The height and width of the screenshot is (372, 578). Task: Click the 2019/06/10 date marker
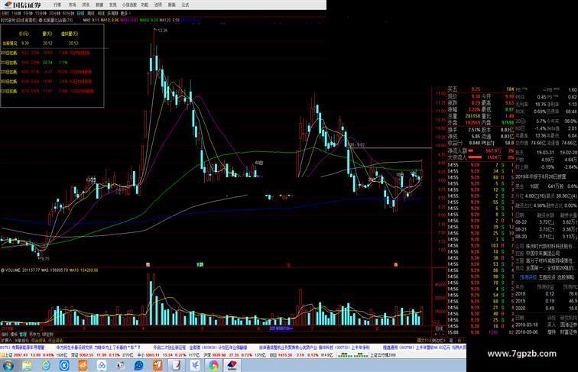pyautogui.click(x=281, y=328)
